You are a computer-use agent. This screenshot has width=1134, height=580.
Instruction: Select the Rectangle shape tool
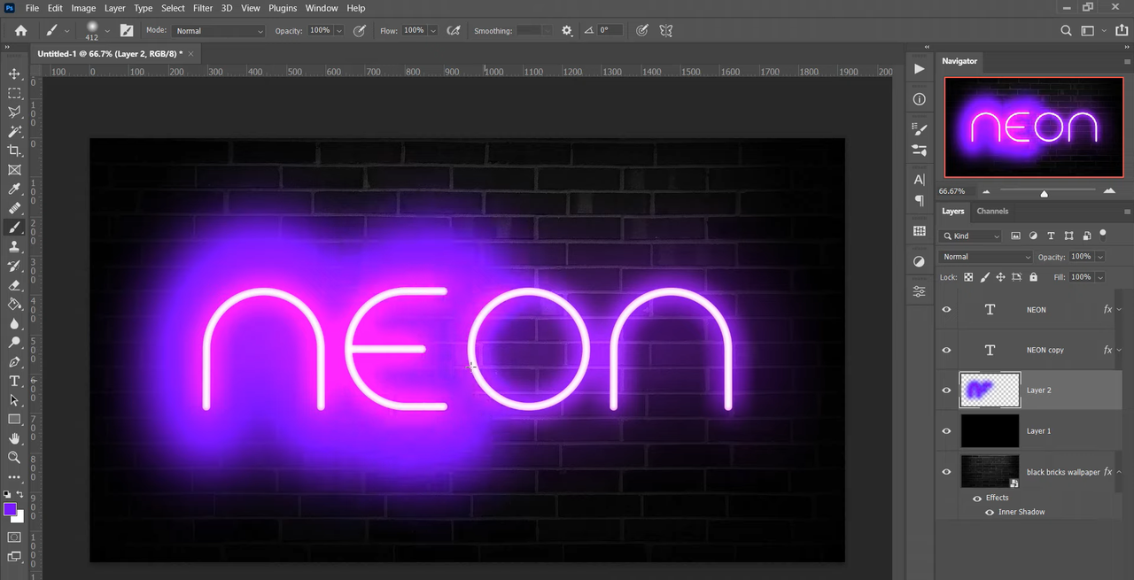coord(14,420)
